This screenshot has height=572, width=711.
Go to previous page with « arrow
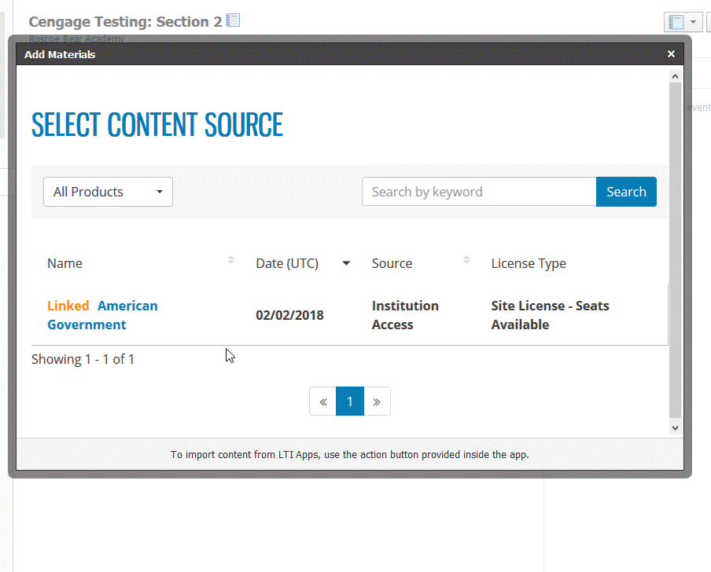pyautogui.click(x=322, y=401)
